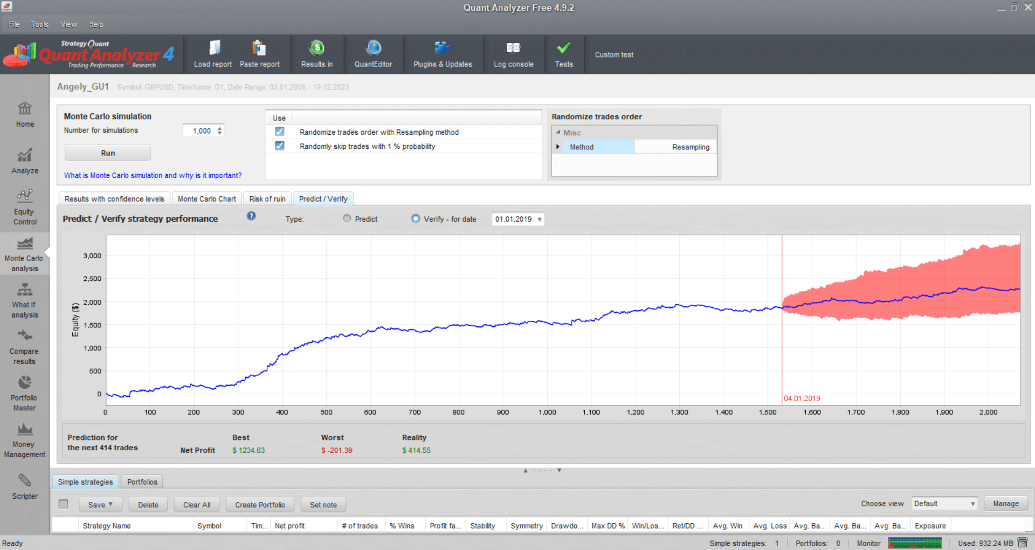Select Monte Carlo analysis sidebar item
Screen dimensions: 1035x550
(x=25, y=255)
